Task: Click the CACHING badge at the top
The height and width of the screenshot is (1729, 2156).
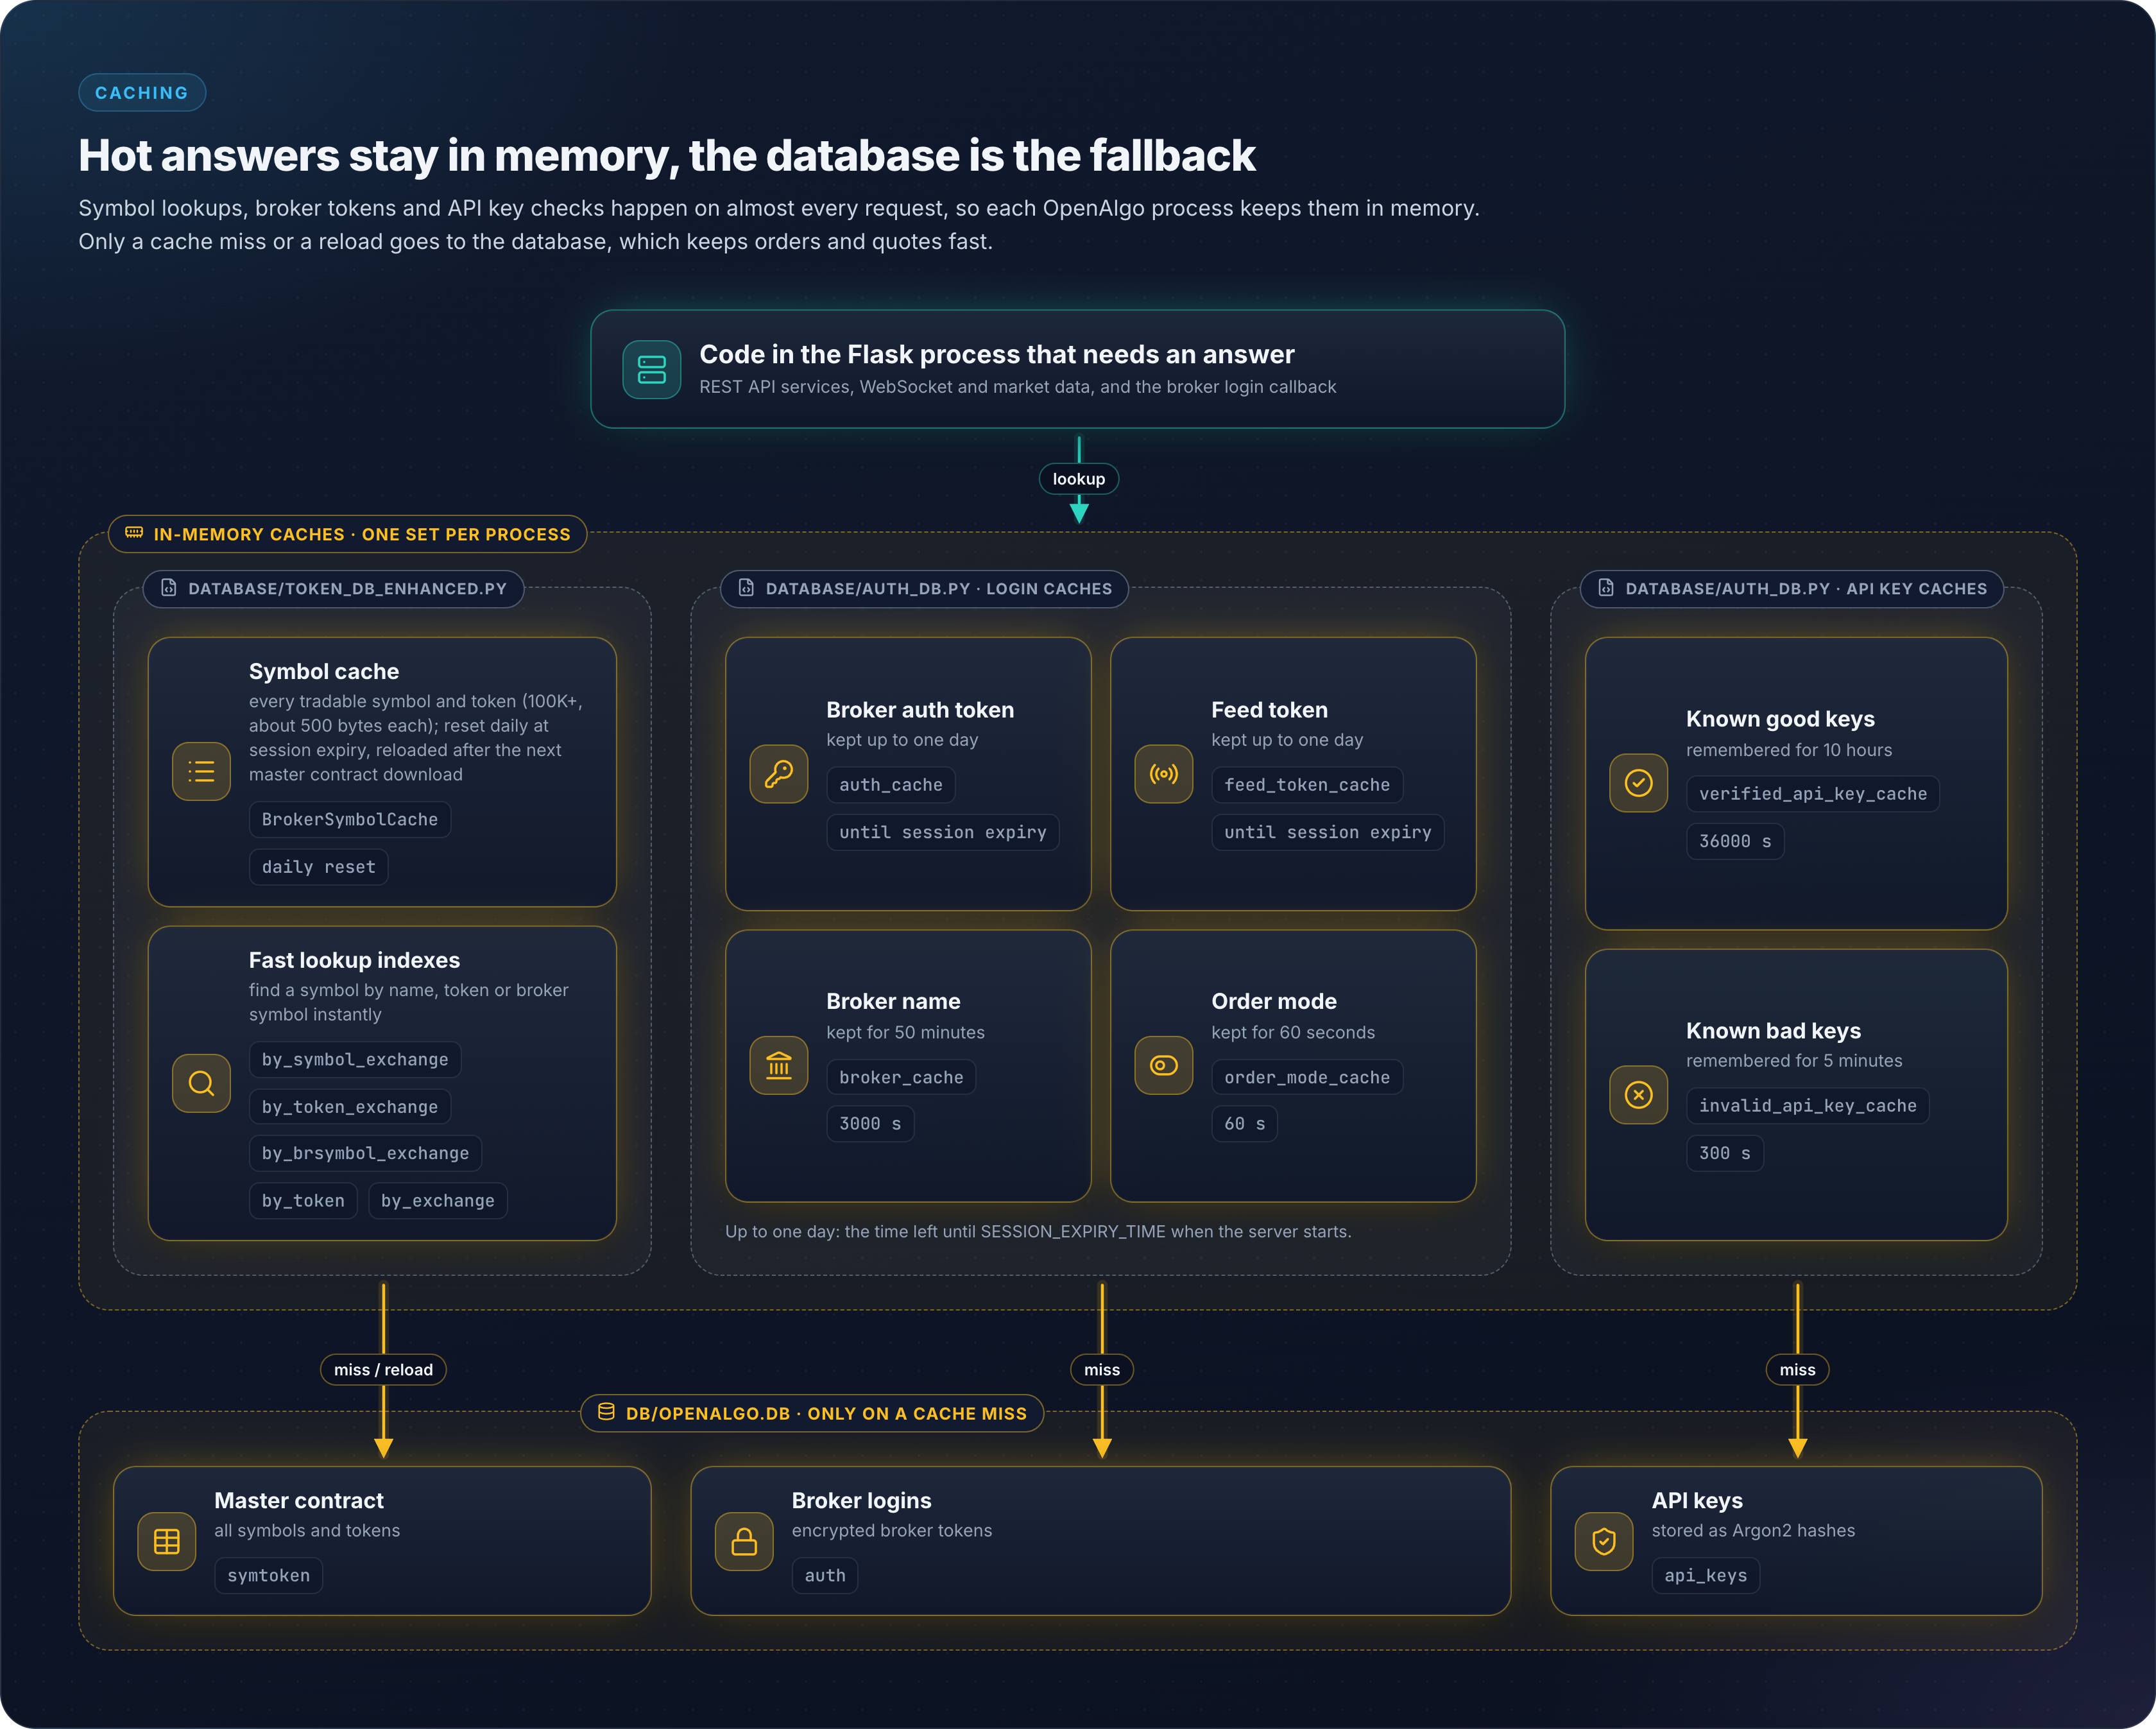Action: (x=142, y=92)
